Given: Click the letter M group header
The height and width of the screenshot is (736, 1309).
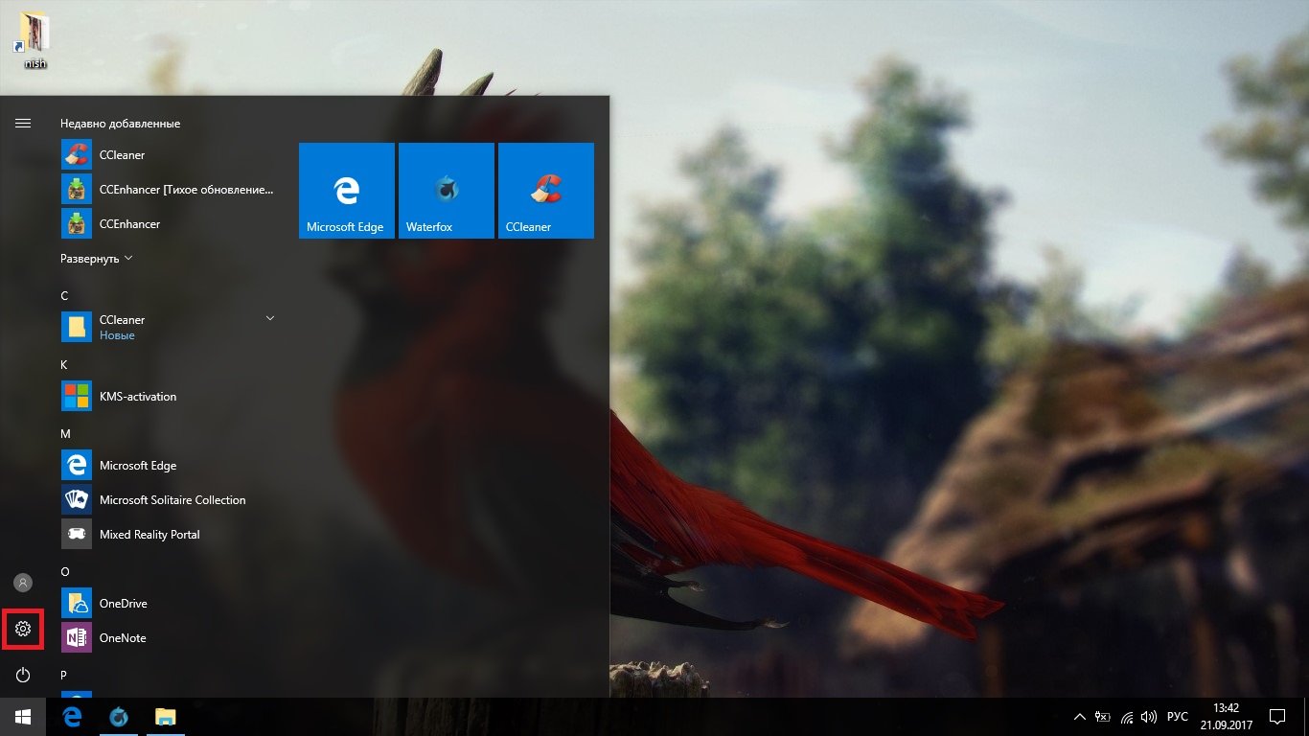Looking at the screenshot, I should pyautogui.click(x=65, y=434).
